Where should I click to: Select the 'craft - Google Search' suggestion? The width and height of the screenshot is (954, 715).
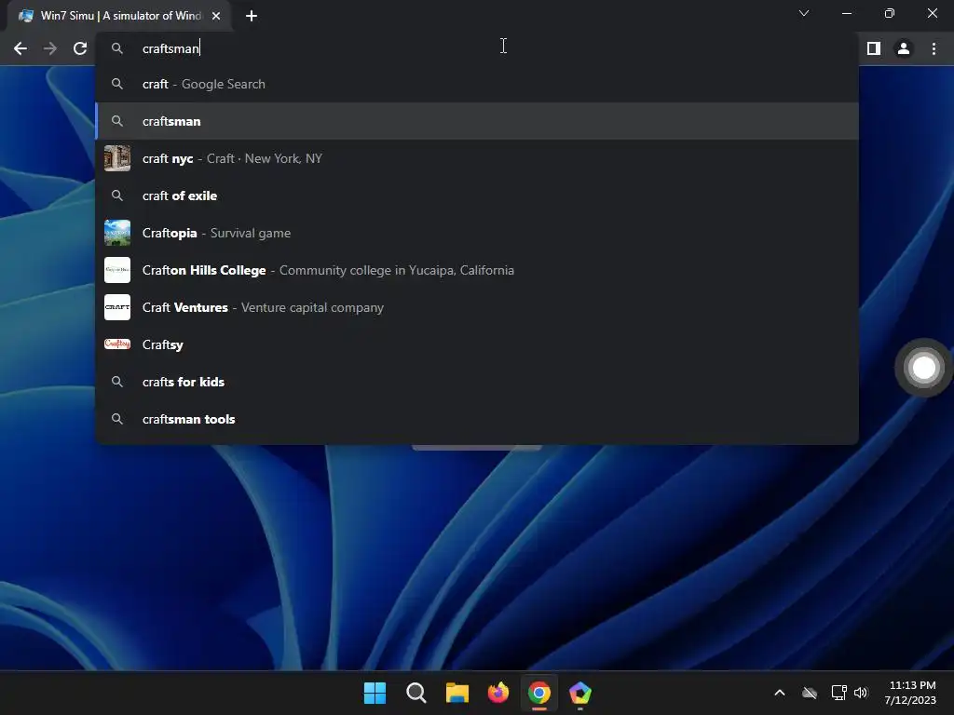[x=477, y=84]
